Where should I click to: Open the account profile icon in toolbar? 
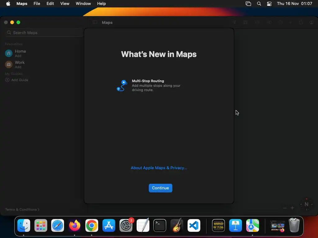tap(312, 22)
